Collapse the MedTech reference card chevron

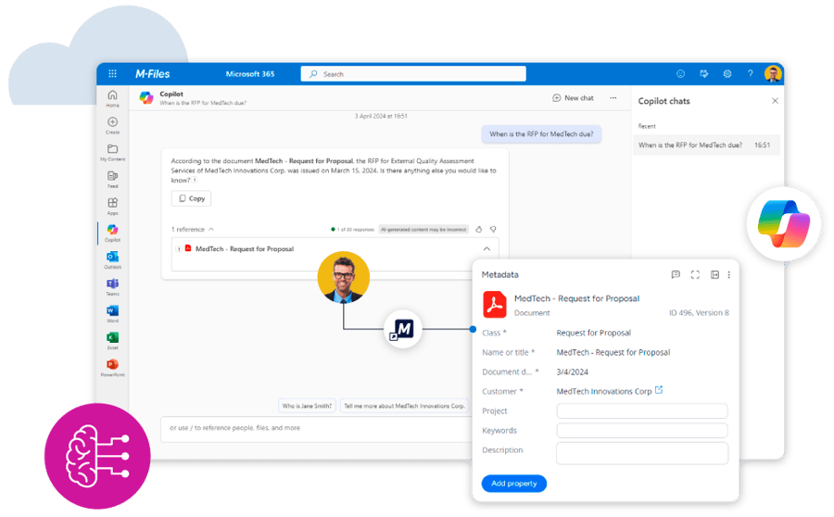pyautogui.click(x=487, y=248)
